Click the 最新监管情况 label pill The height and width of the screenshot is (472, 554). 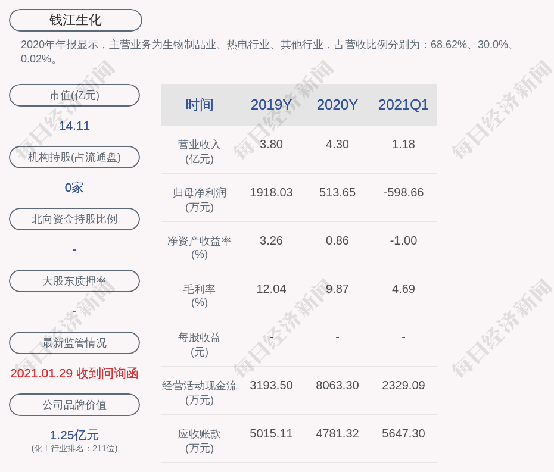pos(74,343)
